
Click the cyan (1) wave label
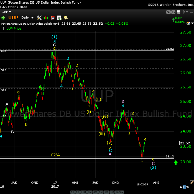54,37
